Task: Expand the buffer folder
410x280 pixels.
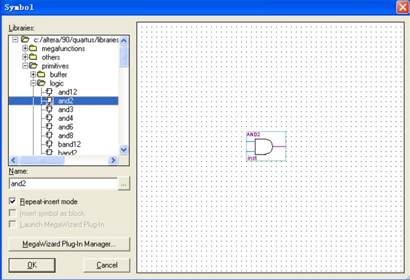Action: coord(33,75)
